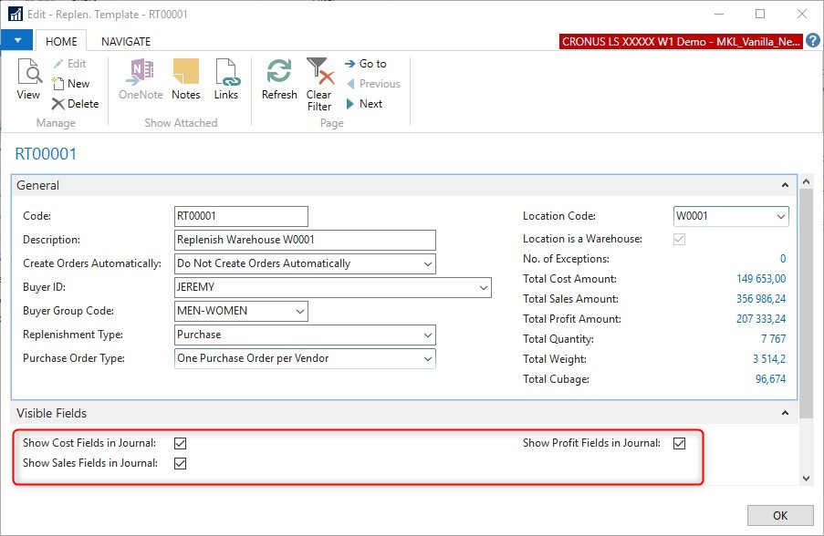The height and width of the screenshot is (536, 824).
Task: Click the View icon in Manage group
Action: (29, 73)
